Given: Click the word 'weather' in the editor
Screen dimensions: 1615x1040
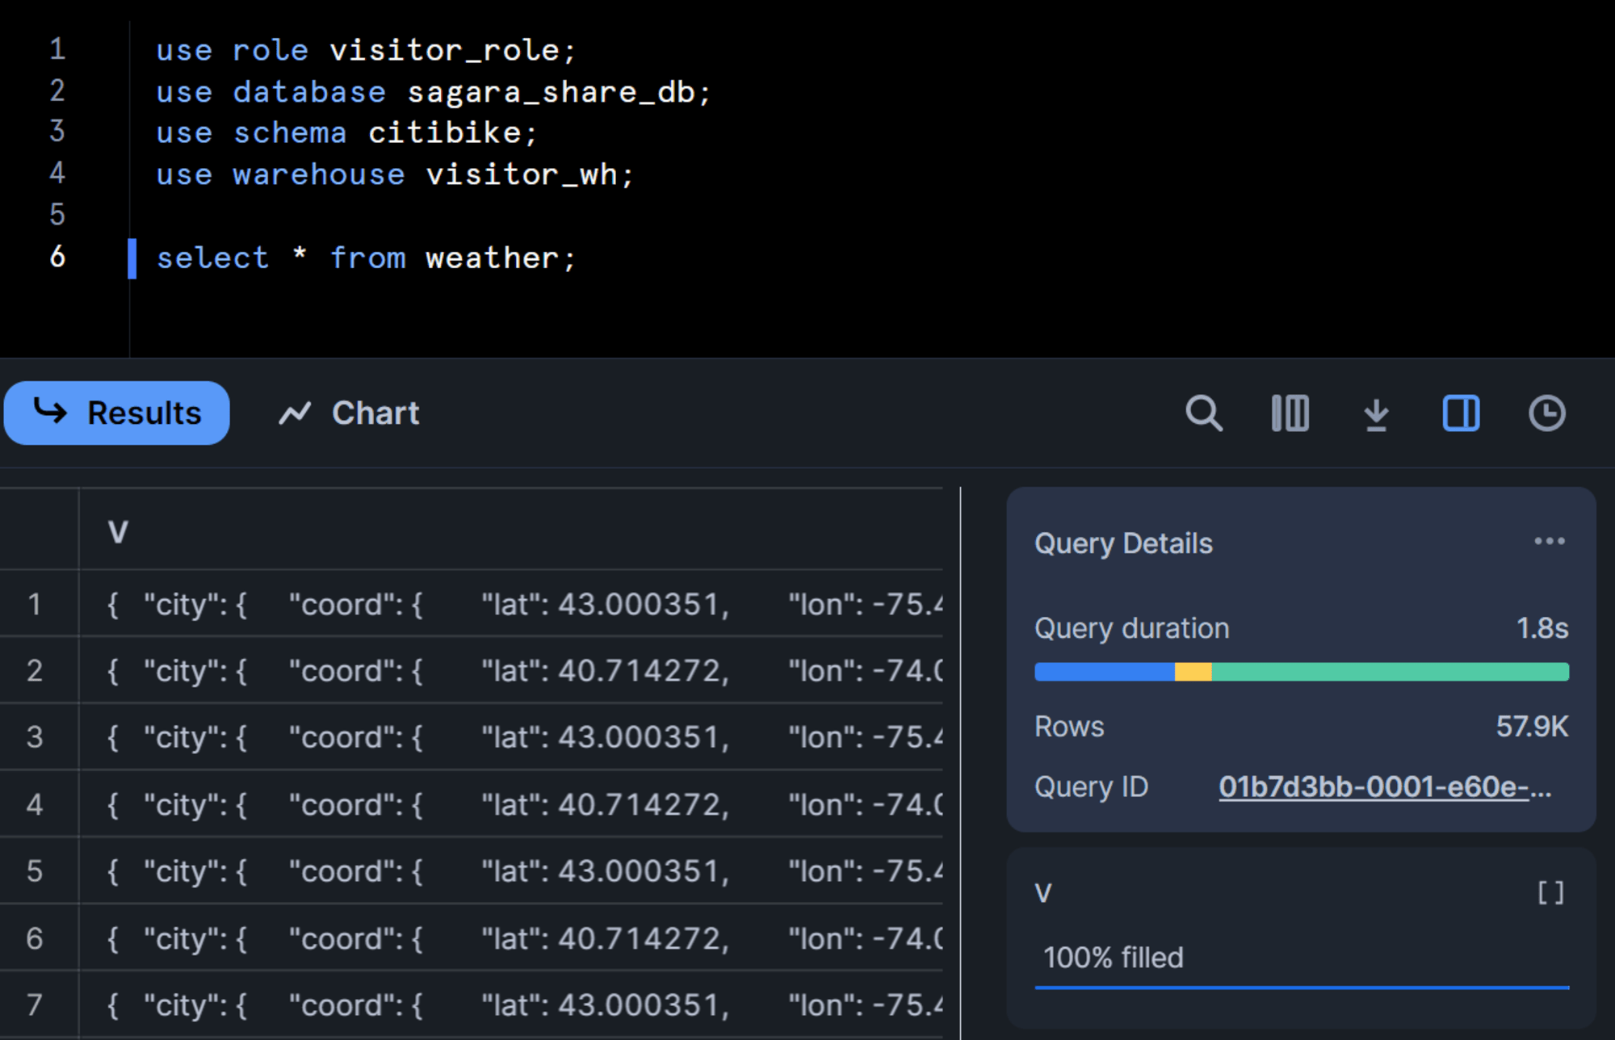Looking at the screenshot, I should click(492, 258).
